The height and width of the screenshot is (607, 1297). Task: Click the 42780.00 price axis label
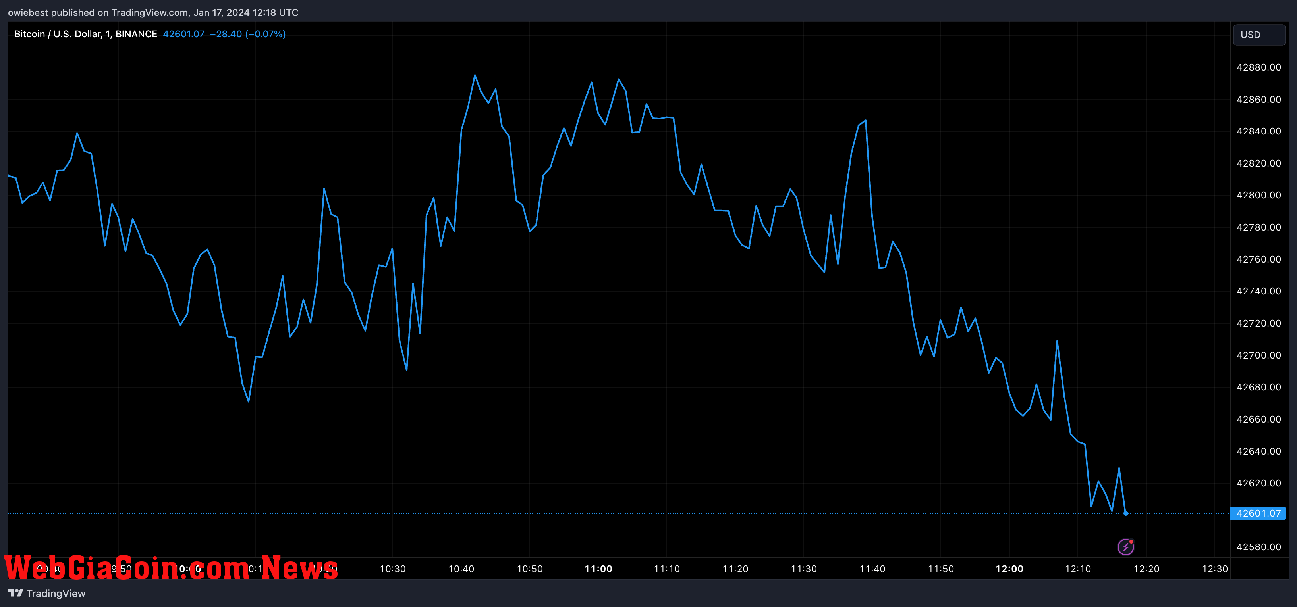click(1259, 227)
